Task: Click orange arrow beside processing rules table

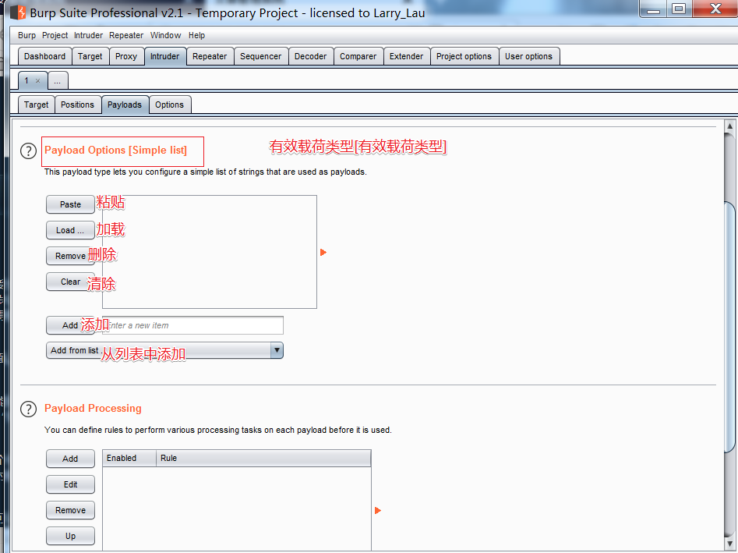Action: click(x=377, y=511)
